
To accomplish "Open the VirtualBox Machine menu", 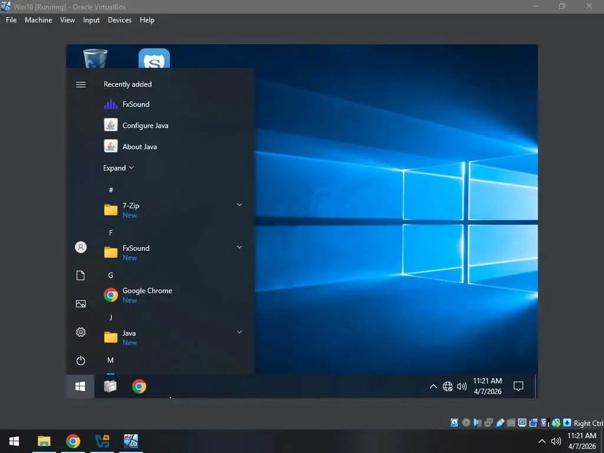I will (x=38, y=20).
